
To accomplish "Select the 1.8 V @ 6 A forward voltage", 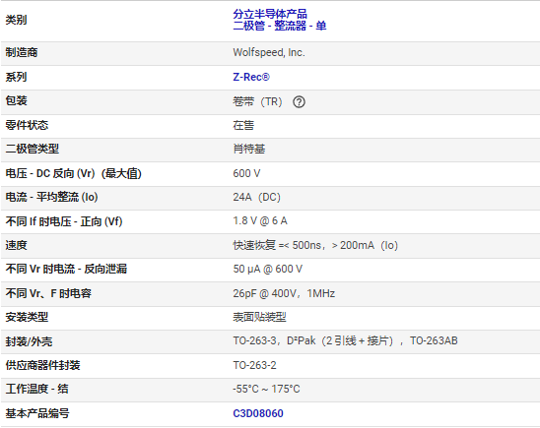I will (260, 220).
